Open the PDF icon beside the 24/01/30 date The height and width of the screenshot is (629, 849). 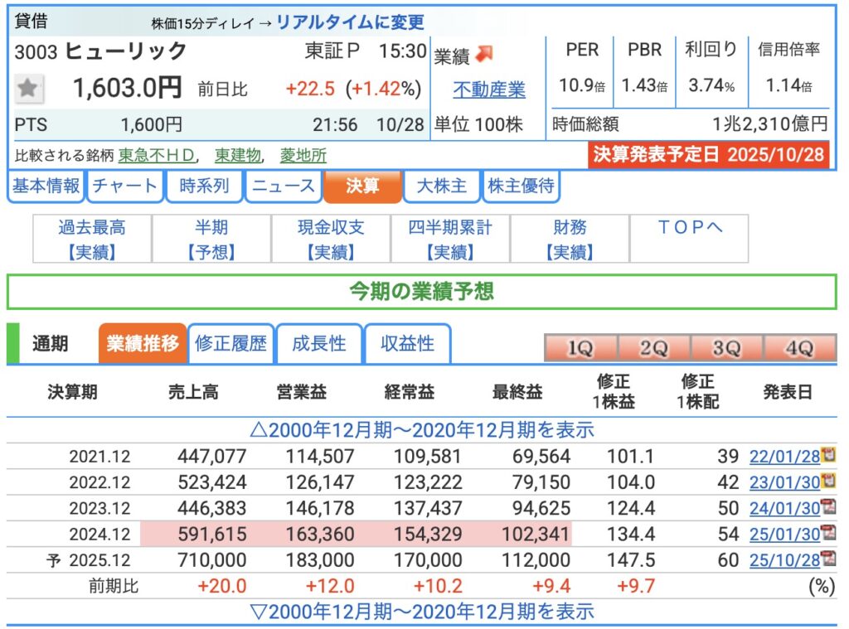827,507
